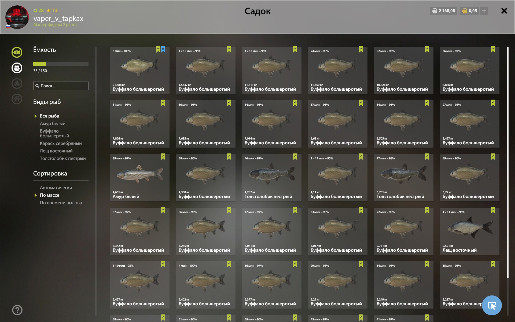Click the blue cursor overlay button
Screen dimensions: 515x322
pos(492,305)
